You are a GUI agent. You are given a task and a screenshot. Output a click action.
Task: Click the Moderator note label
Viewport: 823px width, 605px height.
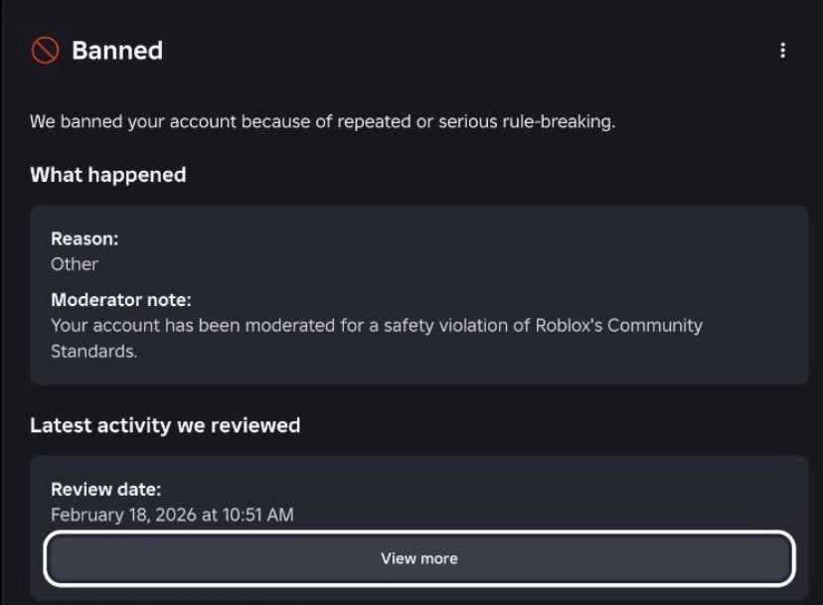[x=120, y=299]
